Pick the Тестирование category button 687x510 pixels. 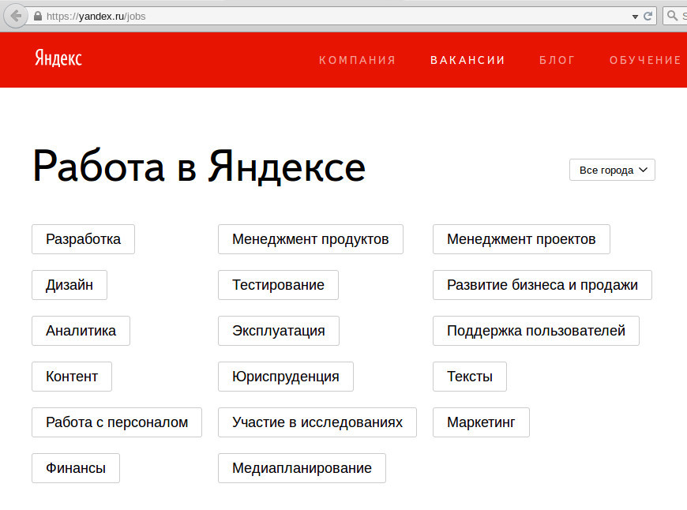tap(278, 285)
